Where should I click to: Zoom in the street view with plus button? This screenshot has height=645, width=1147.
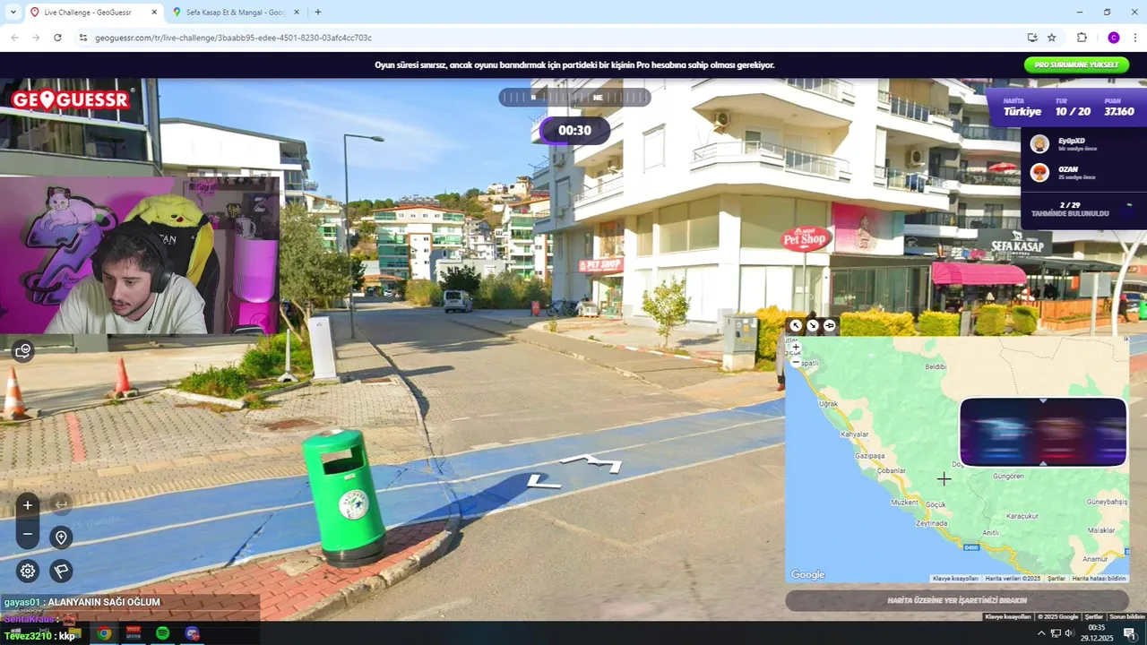pyautogui.click(x=28, y=505)
